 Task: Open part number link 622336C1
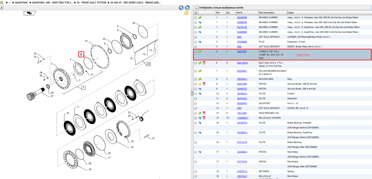pyautogui.click(x=242, y=71)
